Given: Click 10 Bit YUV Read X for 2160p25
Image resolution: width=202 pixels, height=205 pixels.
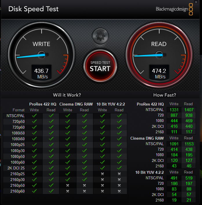Looking at the screenshot, I should [x=119, y=174].
